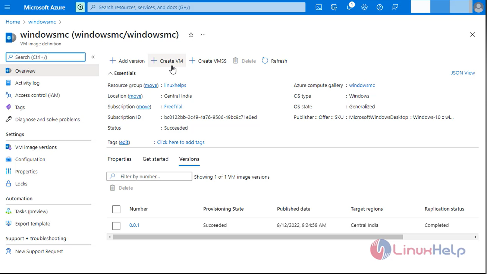Image resolution: width=487 pixels, height=274 pixels.
Task: Refresh the image definition page
Action: click(x=274, y=61)
